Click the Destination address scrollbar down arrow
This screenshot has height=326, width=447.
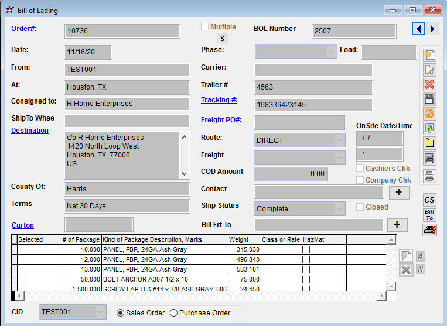point(185,174)
